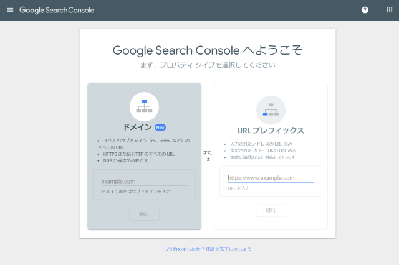Image resolution: width=399 pixels, height=265 pixels.
Task: Click the または separator label
Action: pyautogui.click(x=208, y=156)
